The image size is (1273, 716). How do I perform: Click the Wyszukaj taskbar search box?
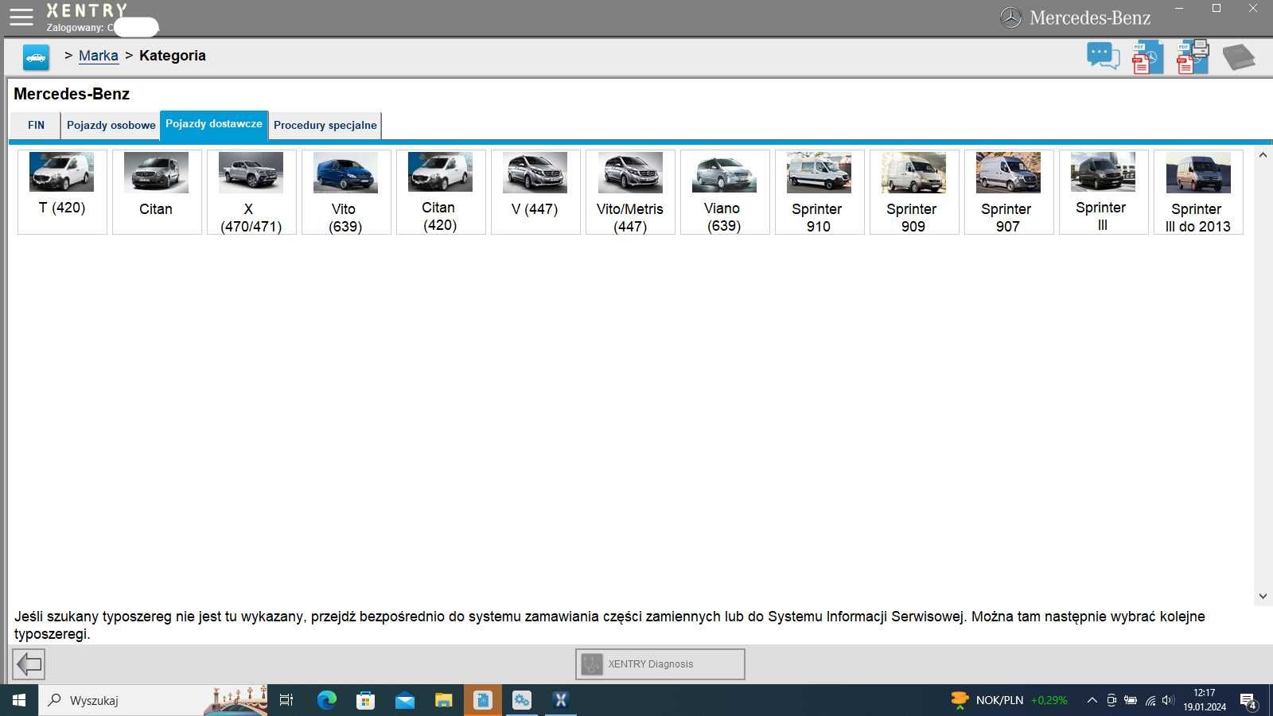153,700
